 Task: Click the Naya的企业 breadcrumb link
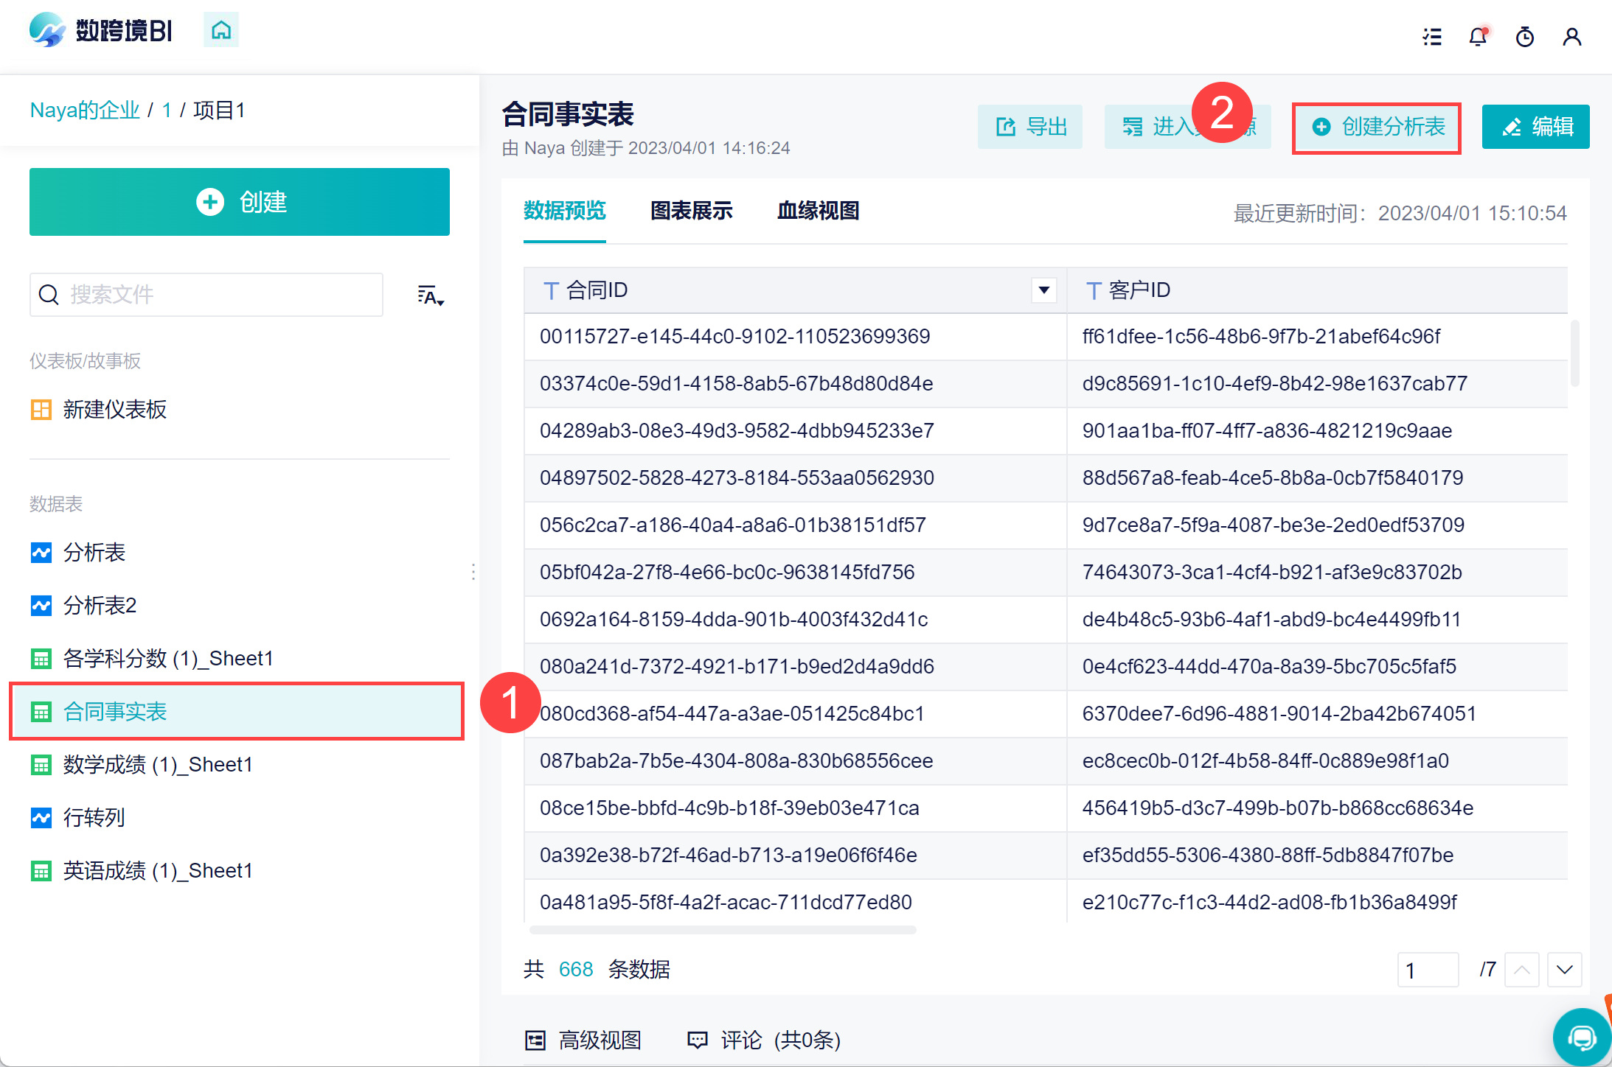point(85,111)
